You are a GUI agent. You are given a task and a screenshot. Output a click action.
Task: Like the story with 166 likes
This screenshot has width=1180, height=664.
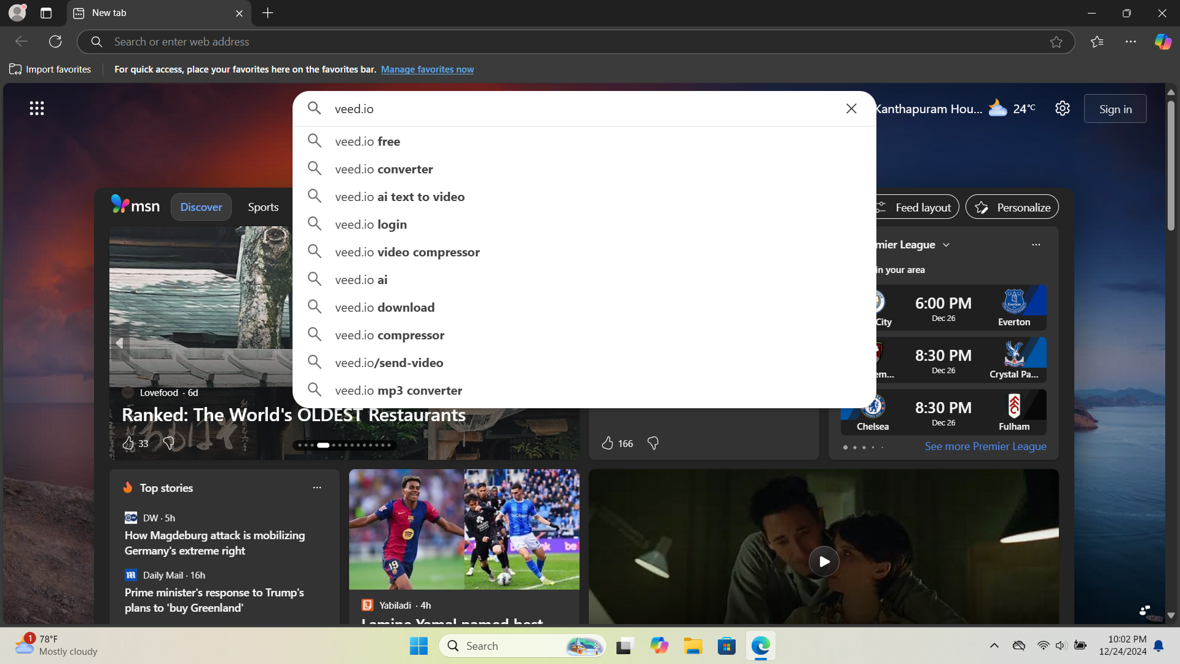(x=607, y=443)
